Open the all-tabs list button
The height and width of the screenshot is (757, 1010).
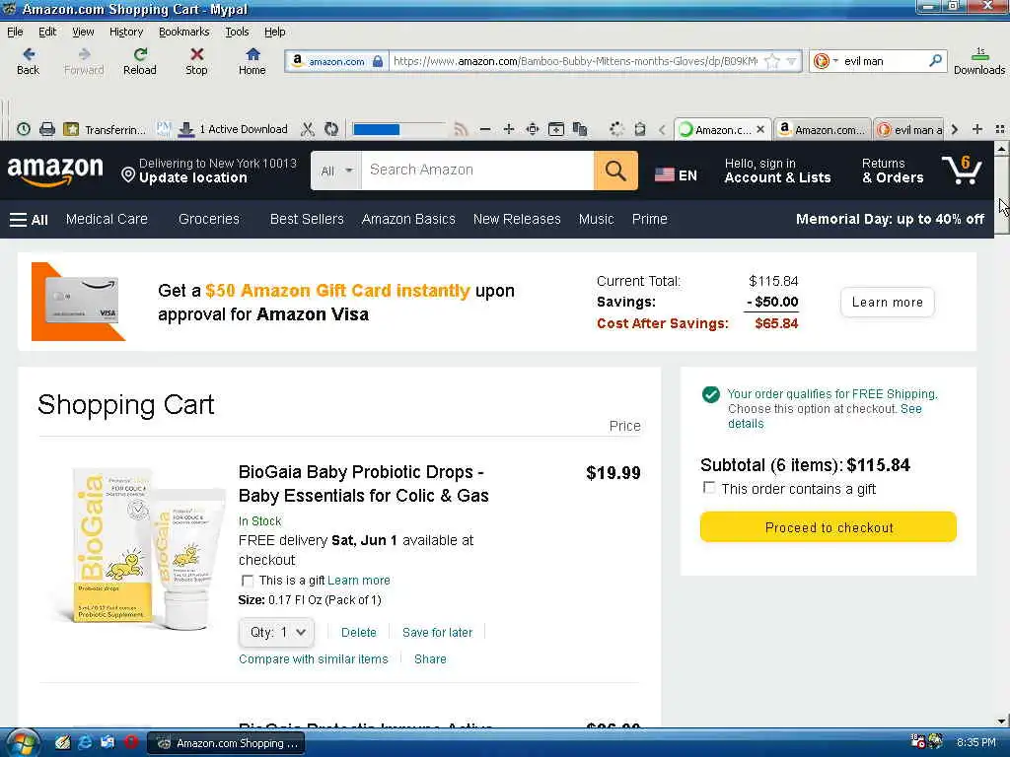tap(1000, 129)
